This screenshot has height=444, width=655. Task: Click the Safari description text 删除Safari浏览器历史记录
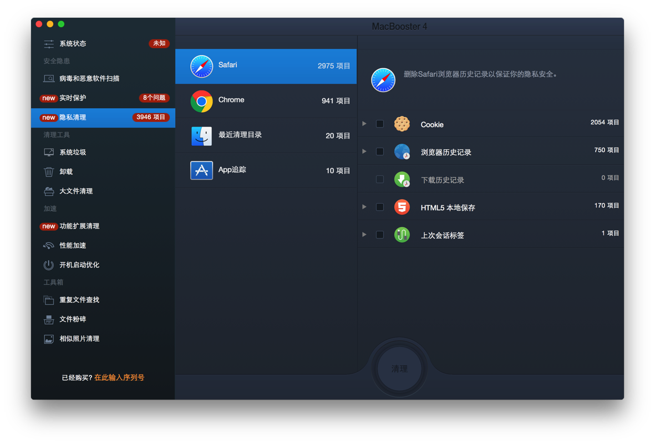481,74
